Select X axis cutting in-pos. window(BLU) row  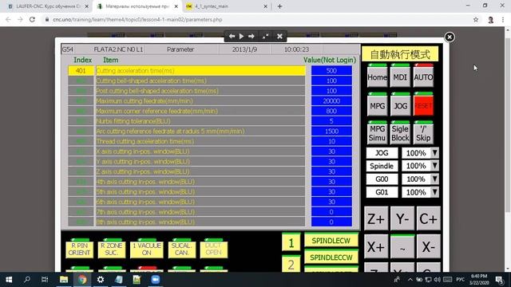pos(187,151)
